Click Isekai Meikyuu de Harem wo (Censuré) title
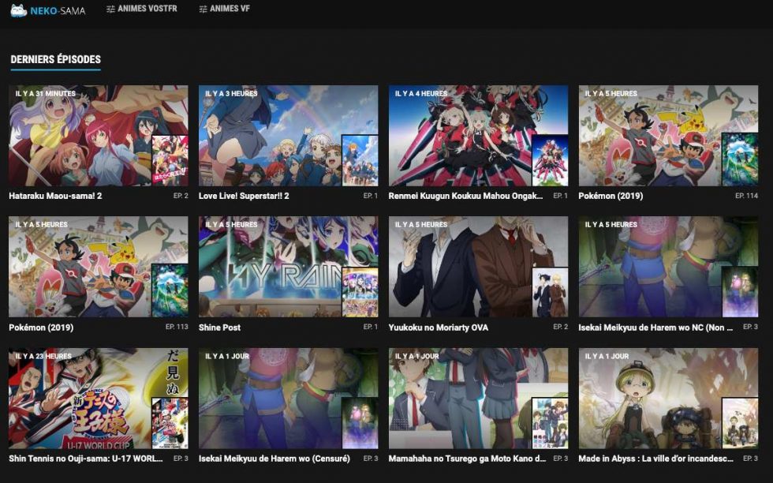 (x=274, y=459)
